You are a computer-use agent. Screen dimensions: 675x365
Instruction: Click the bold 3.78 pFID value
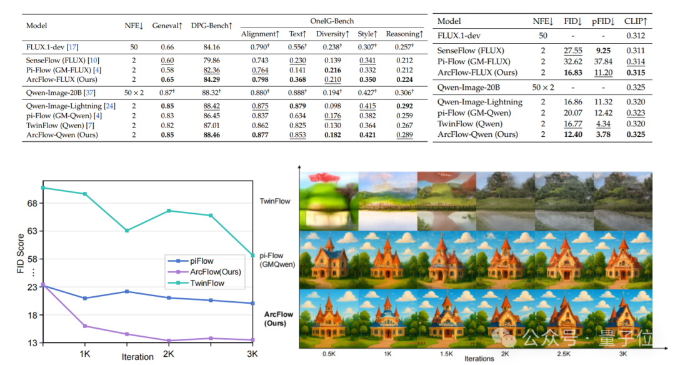(603, 134)
